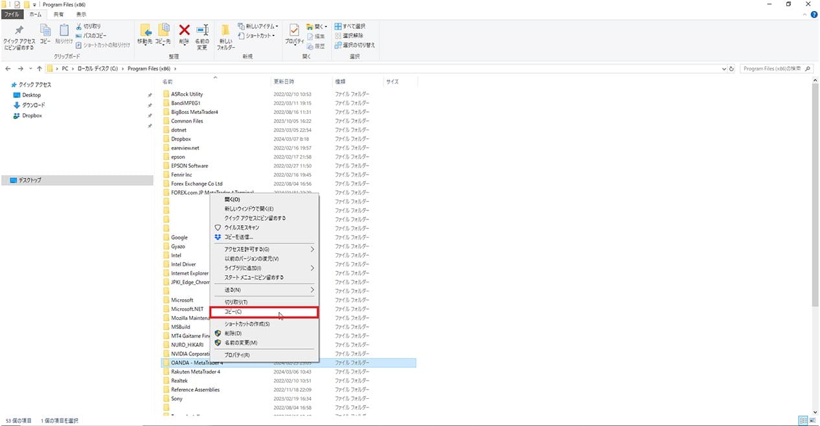This screenshot has width=820, height=426.
Task: Sort by the 種類 column header
Action: [x=358, y=82]
